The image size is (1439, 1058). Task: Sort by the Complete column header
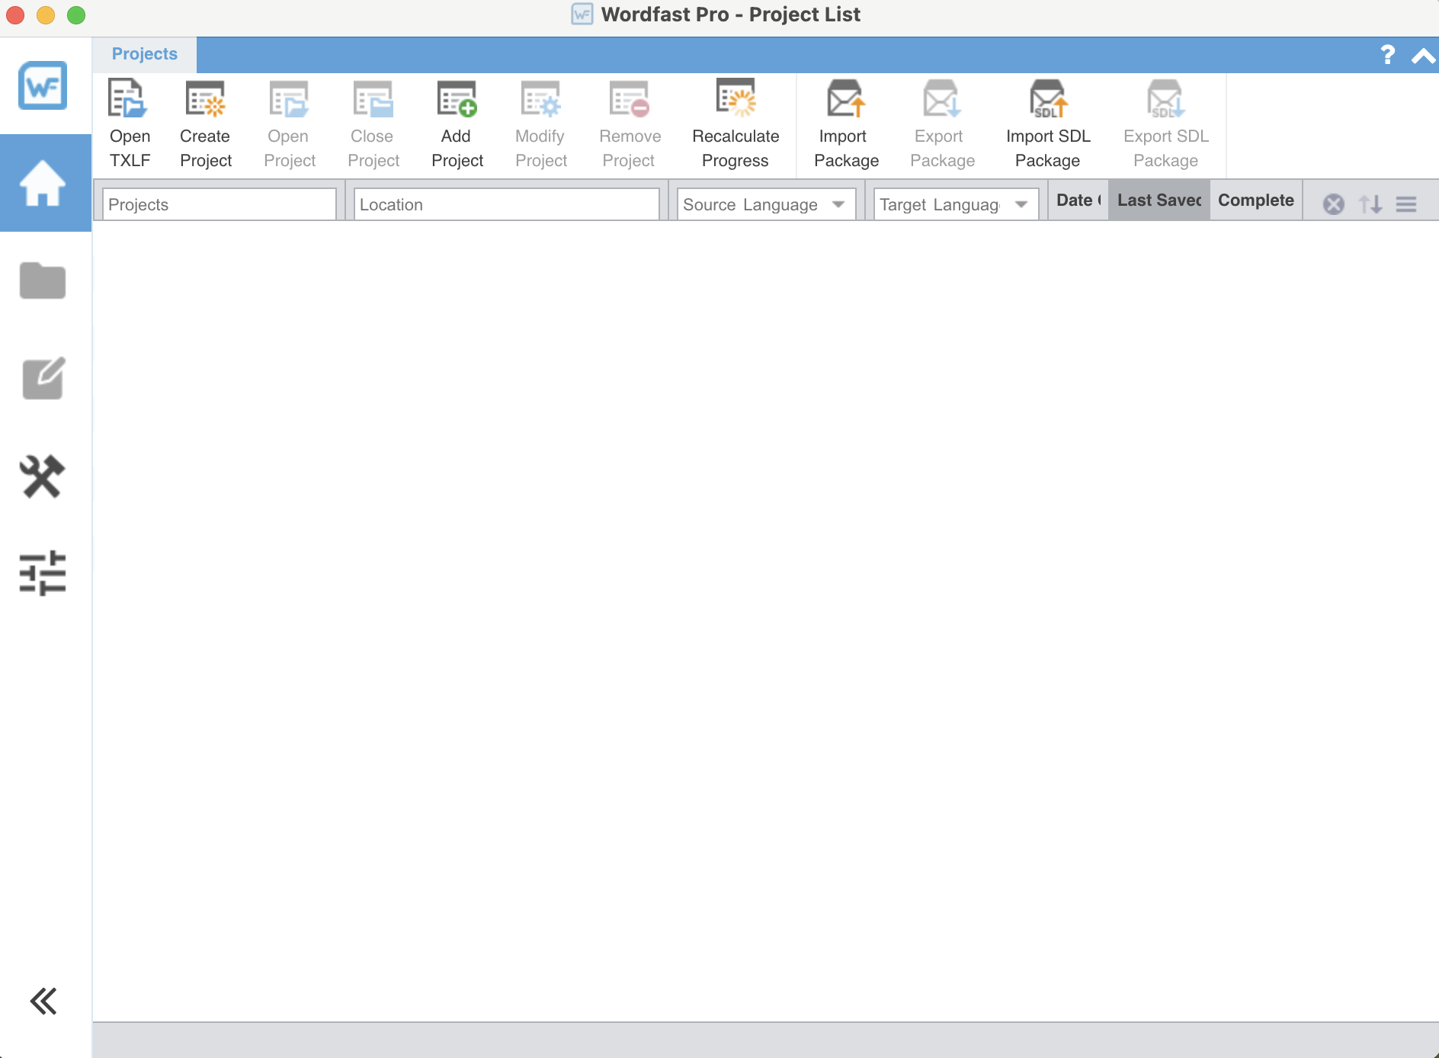(x=1256, y=200)
